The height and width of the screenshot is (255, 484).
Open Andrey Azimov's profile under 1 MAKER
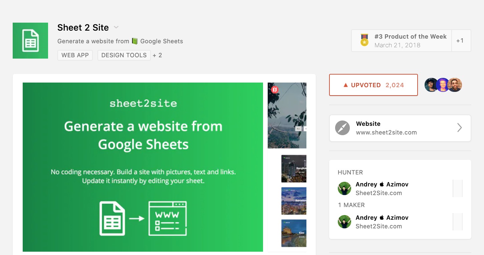(x=382, y=218)
